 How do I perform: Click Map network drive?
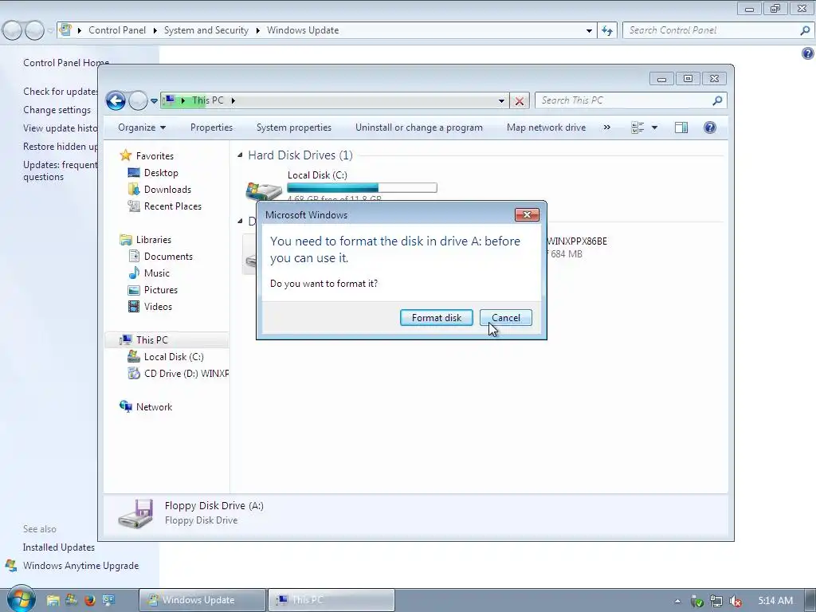click(x=546, y=127)
